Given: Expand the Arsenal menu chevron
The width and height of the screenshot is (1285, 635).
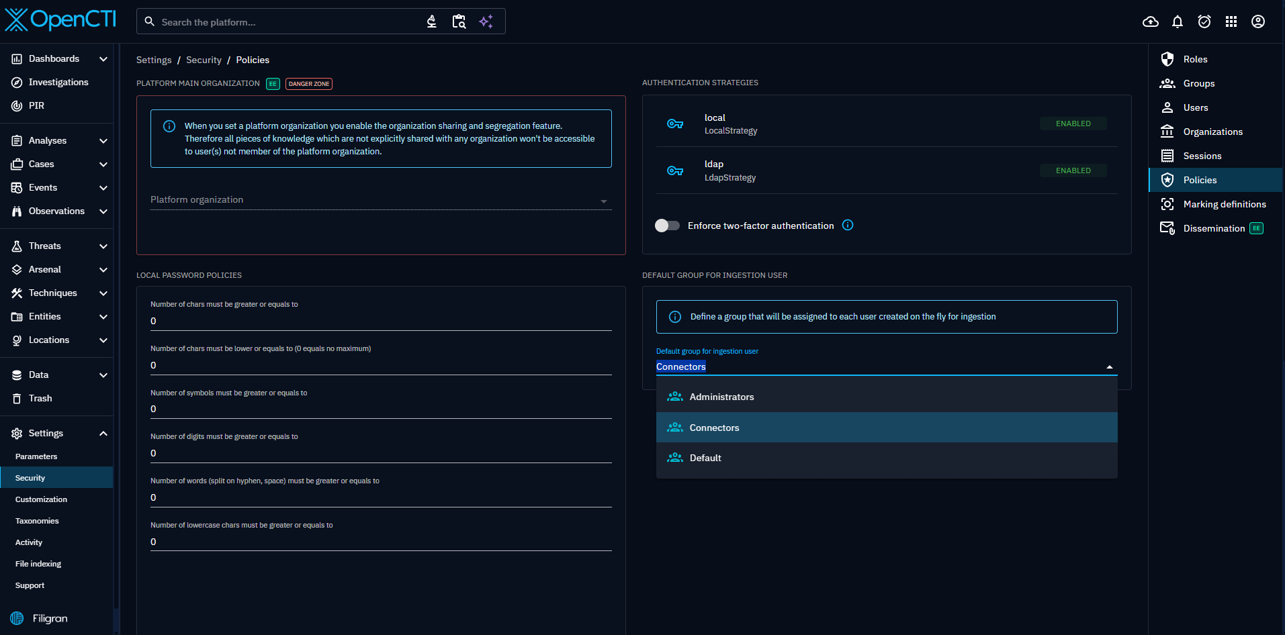Looking at the screenshot, I should [x=103, y=269].
